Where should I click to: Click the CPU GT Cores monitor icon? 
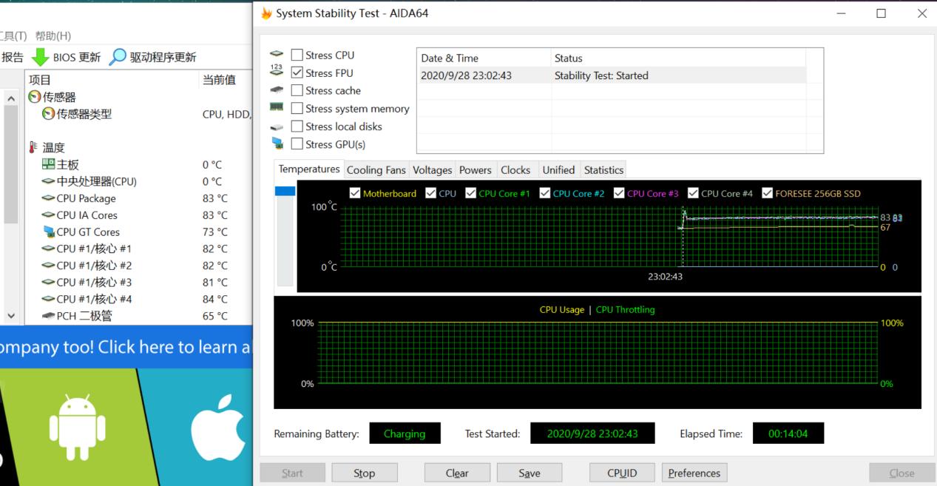(49, 232)
